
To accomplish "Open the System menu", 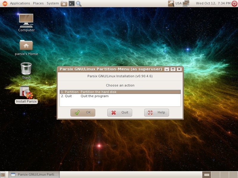I will click(53, 3).
